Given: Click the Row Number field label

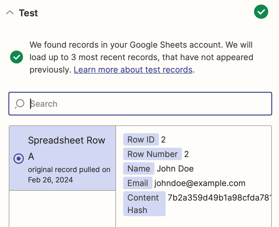Looking at the screenshot, I should 152,154.
